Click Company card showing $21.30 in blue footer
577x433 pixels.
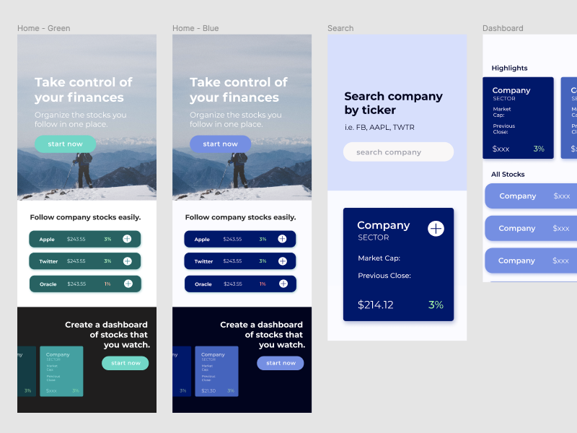(217, 371)
